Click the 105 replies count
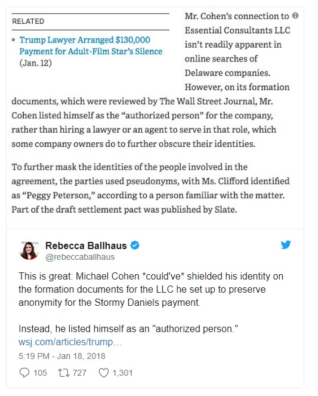Viewport: 318px width, 396px height. pos(40,373)
